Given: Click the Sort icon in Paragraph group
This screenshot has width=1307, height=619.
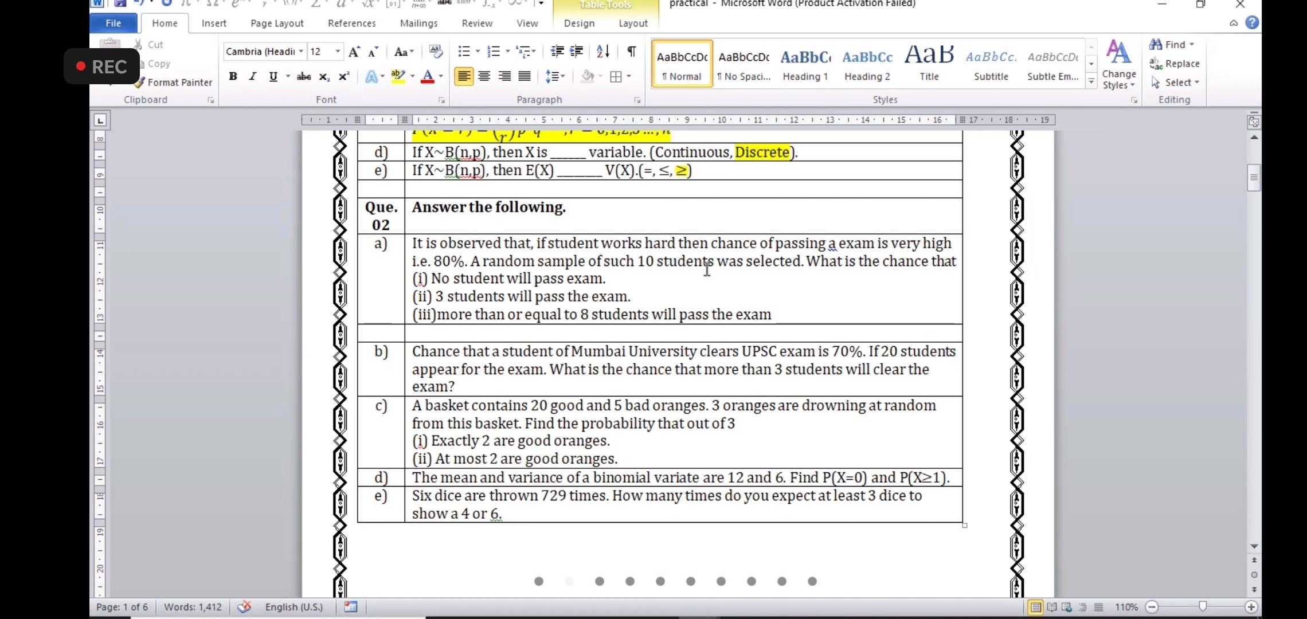Looking at the screenshot, I should pyautogui.click(x=602, y=52).
